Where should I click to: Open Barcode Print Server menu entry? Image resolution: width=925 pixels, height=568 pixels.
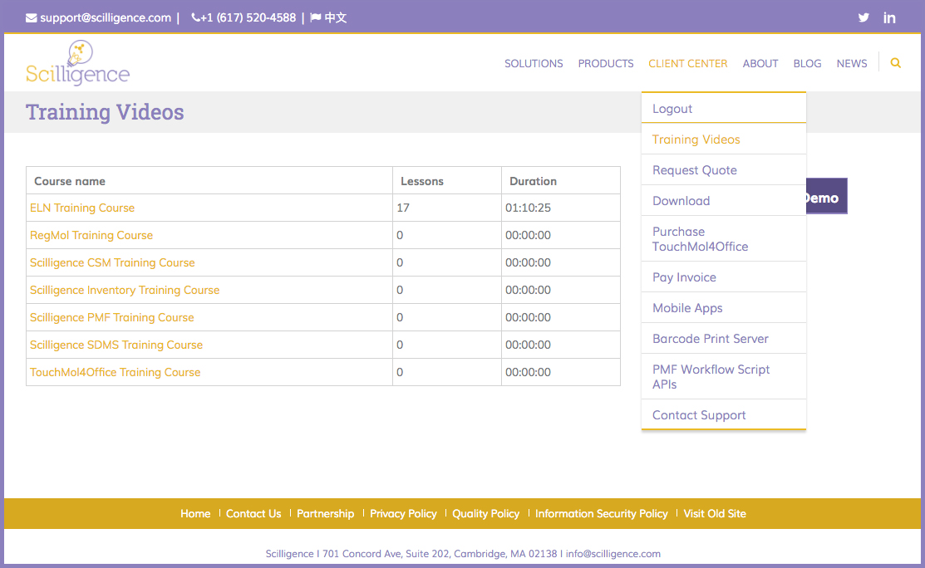pyautogui.click(x=724, y=338)
